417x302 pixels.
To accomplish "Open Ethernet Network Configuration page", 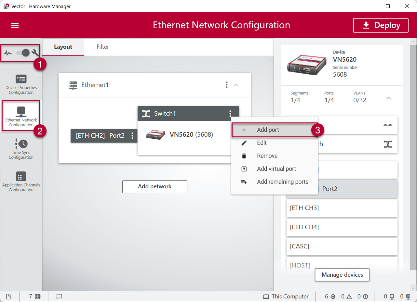I will (21, 116).
